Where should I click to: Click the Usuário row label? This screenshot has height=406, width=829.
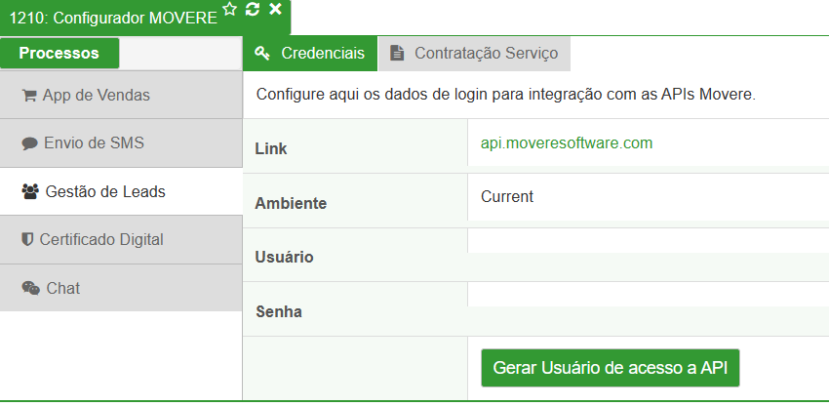coord(284,258)
